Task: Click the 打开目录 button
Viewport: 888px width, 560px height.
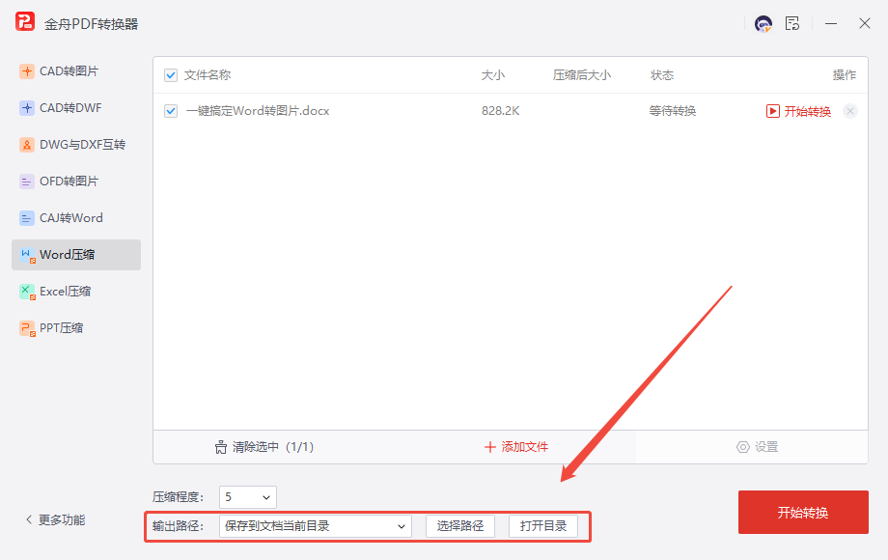Action: pos(543,526)
